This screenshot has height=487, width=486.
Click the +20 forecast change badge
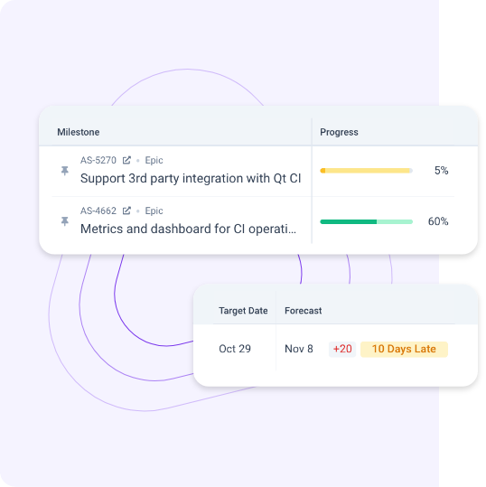pos(342,349)
